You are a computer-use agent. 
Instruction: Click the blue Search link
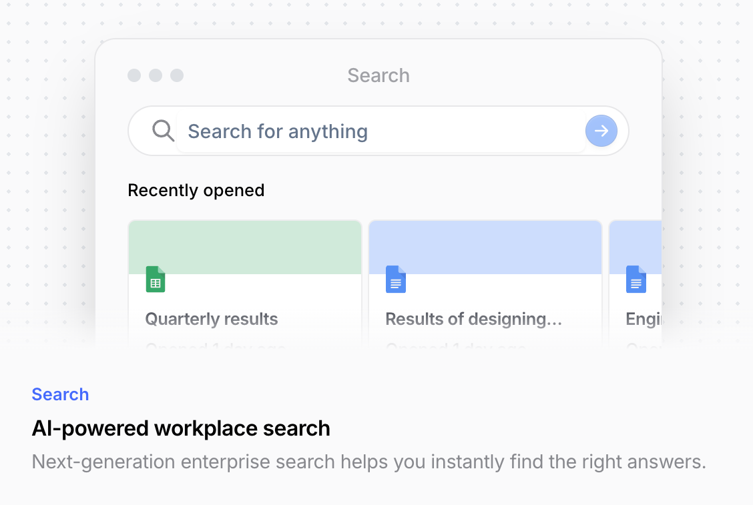(x=60, y=394)
